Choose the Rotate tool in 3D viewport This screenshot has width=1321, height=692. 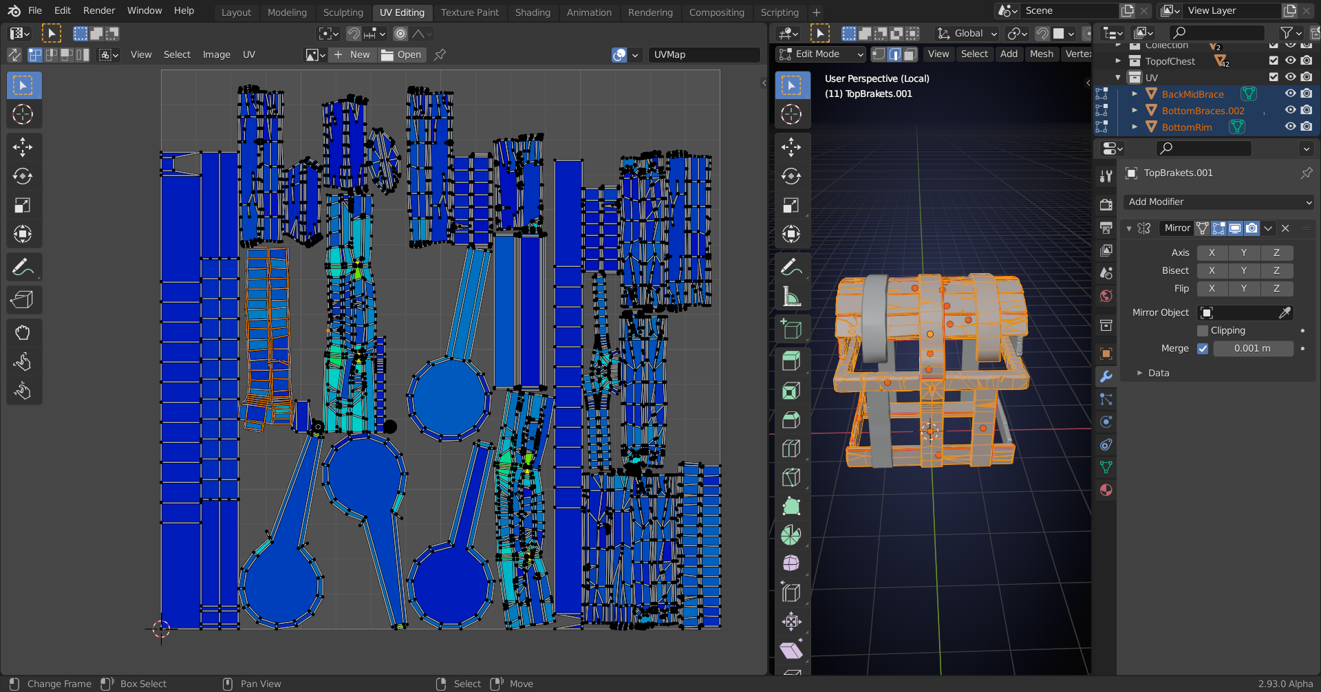click(791, 176)
